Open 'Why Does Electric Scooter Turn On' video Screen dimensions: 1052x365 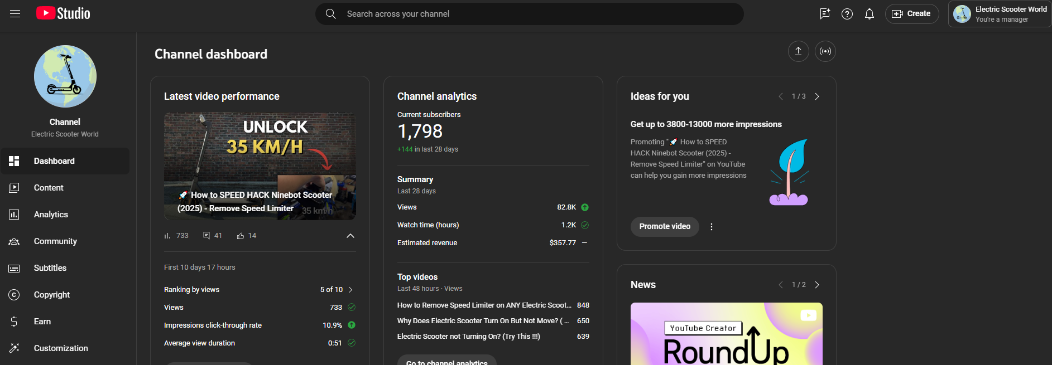pos(483,321)
